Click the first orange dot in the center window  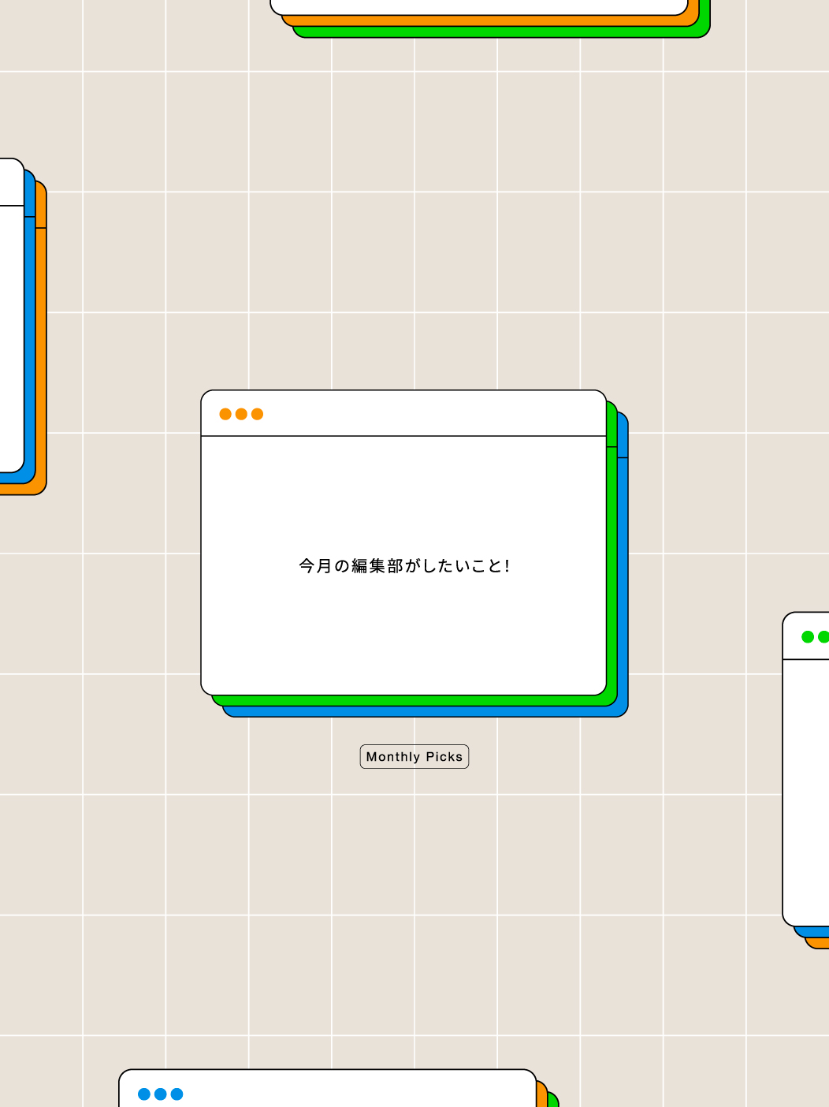225,414
